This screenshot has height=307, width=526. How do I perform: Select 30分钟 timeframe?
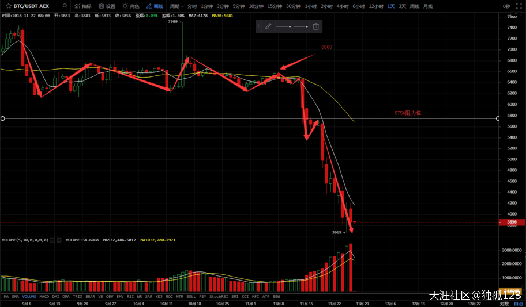tap(293, 6)
